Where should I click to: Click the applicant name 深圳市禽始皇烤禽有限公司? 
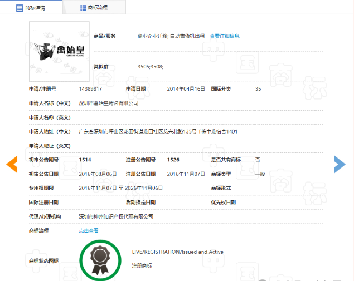pos(109,103)
